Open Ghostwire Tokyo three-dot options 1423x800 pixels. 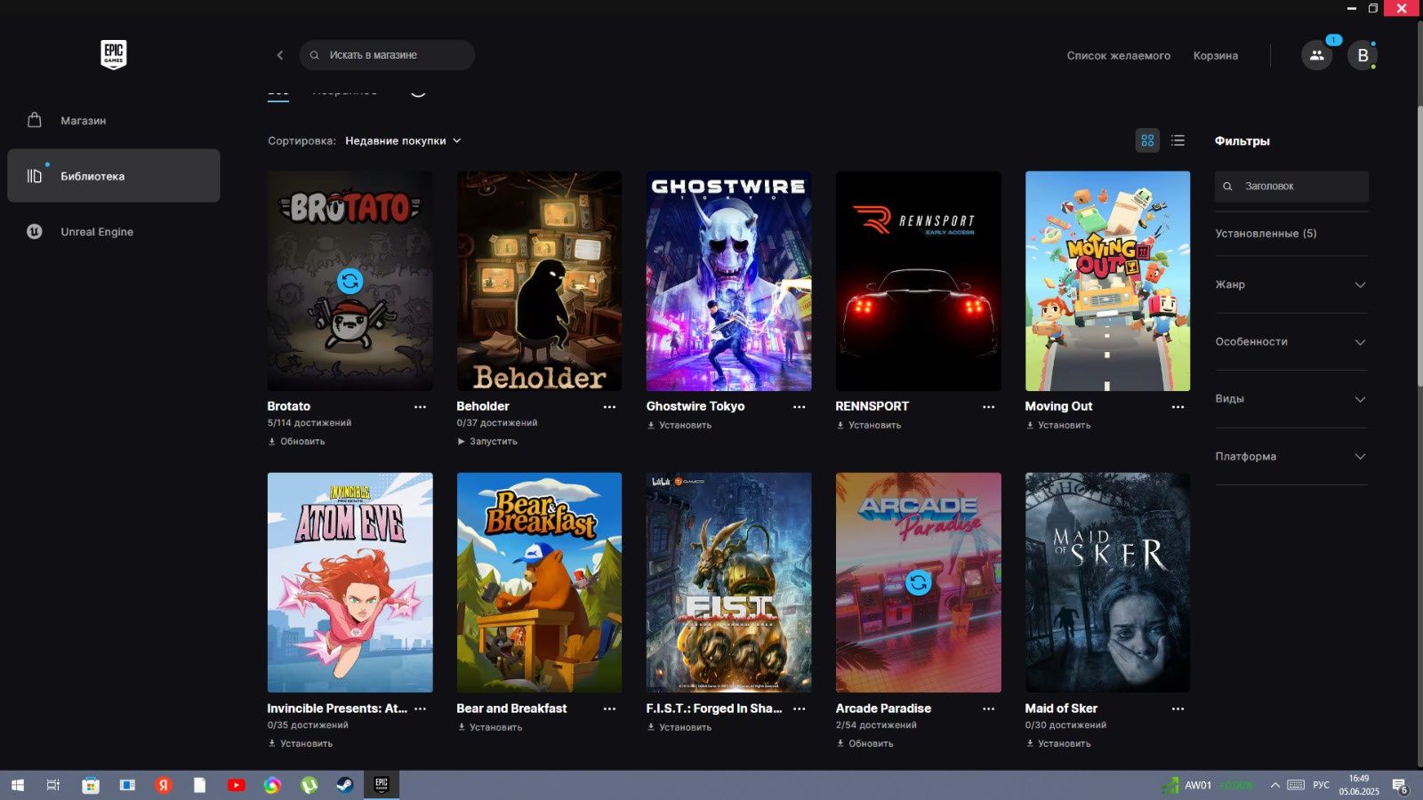tap(799, 406)
